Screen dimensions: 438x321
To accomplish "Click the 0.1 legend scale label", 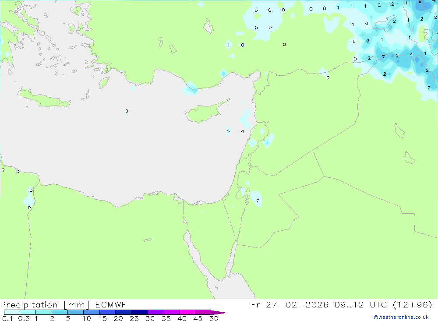I will pyautogui.click(x=7, y=318).
